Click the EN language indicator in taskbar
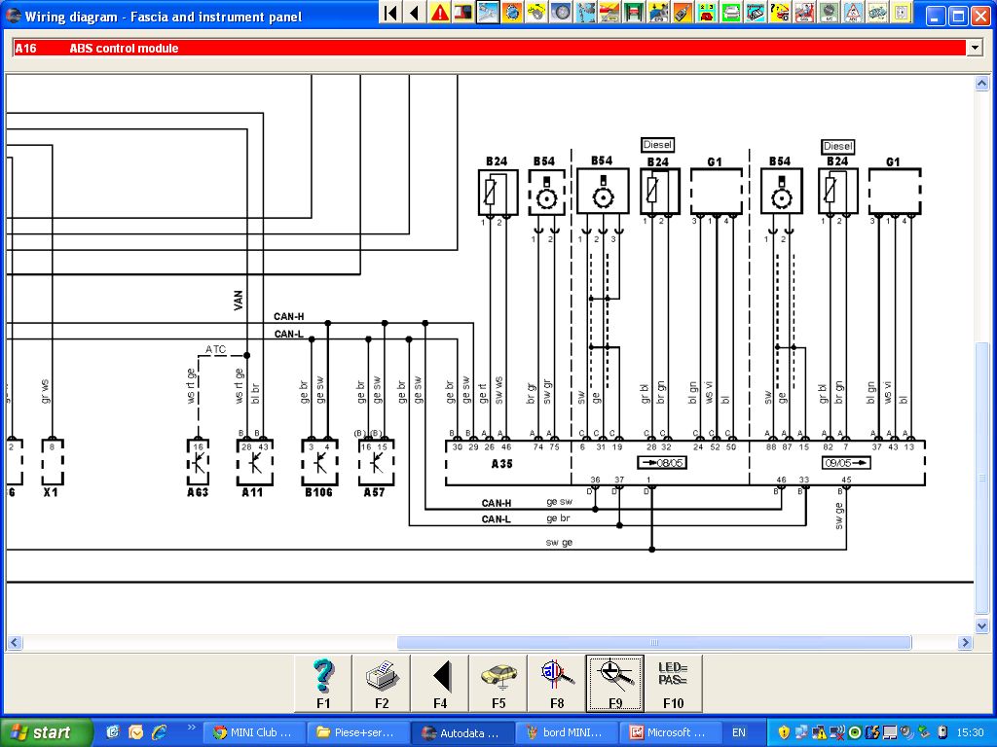The height and width of the screenshot is (747, 997). click(x=739, y=732)
